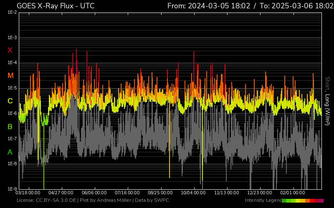Viewport: 334px width, 208px height.
Task: Click the green B flare class label
Action: point(10,126)
